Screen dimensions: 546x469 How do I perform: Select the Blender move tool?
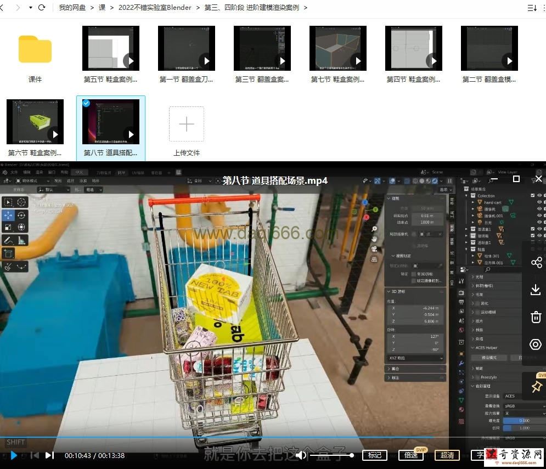coord(8,215)
